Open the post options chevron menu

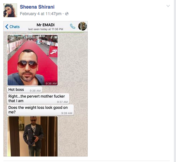click(168, 6)
